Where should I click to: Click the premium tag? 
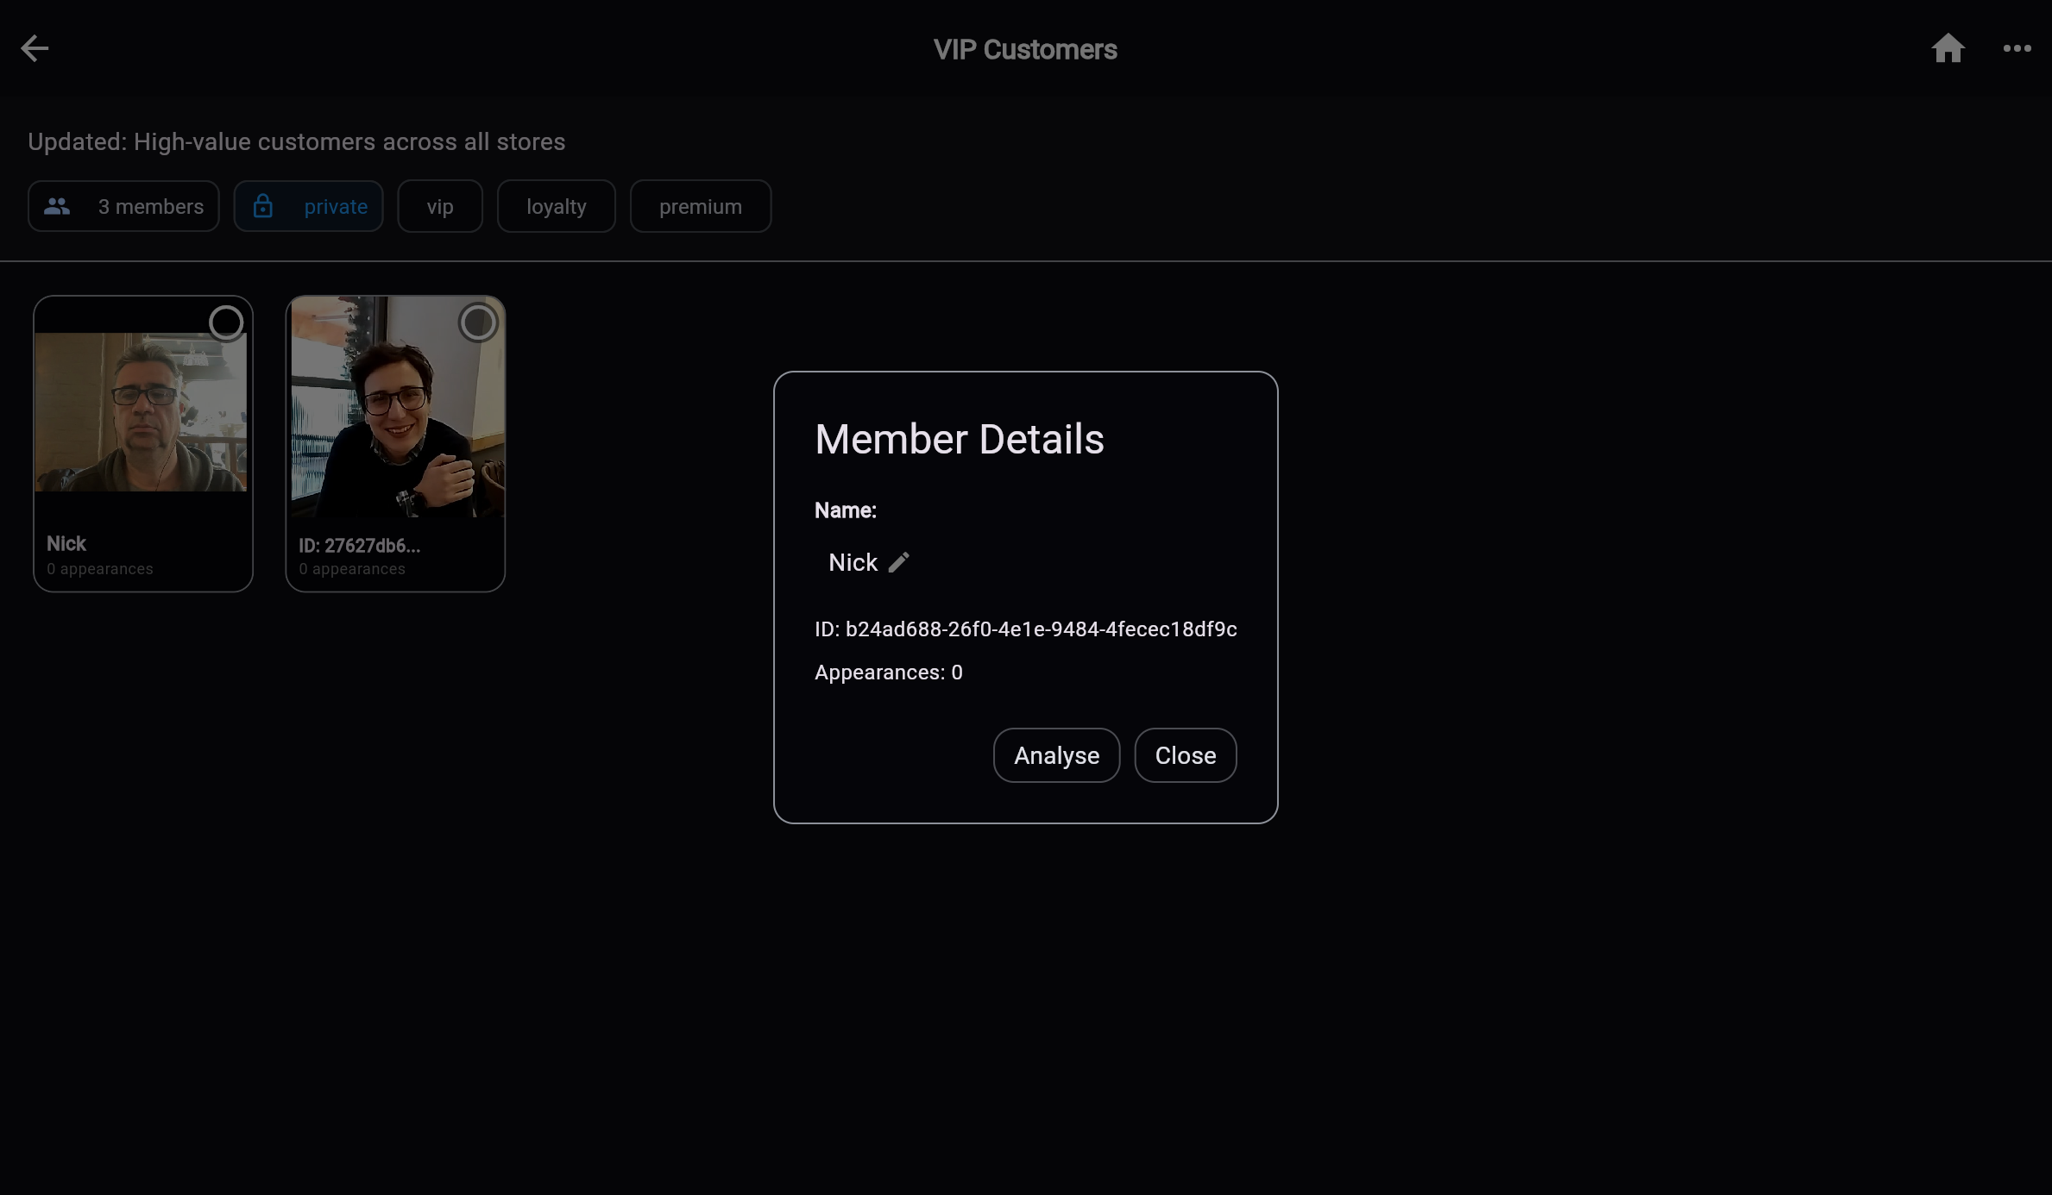700,206
